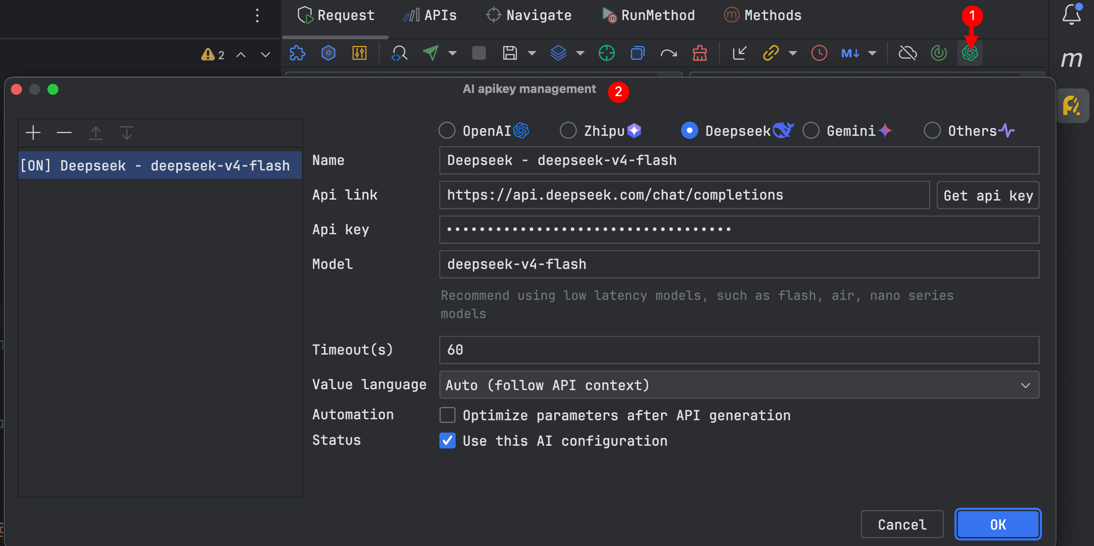Expand dropdown arrow next to link icon

(x=793, y=53)
